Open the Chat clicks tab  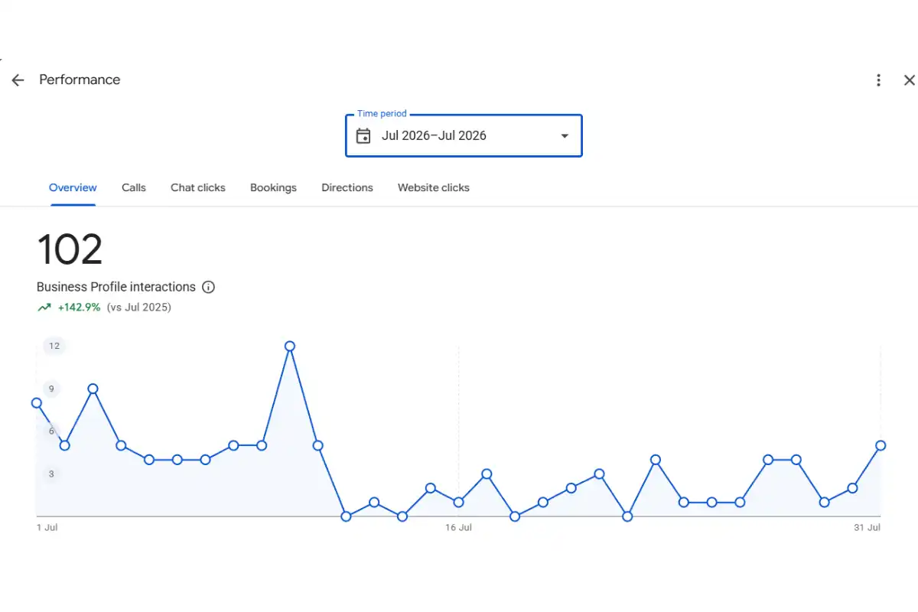(x=198, y=187)
